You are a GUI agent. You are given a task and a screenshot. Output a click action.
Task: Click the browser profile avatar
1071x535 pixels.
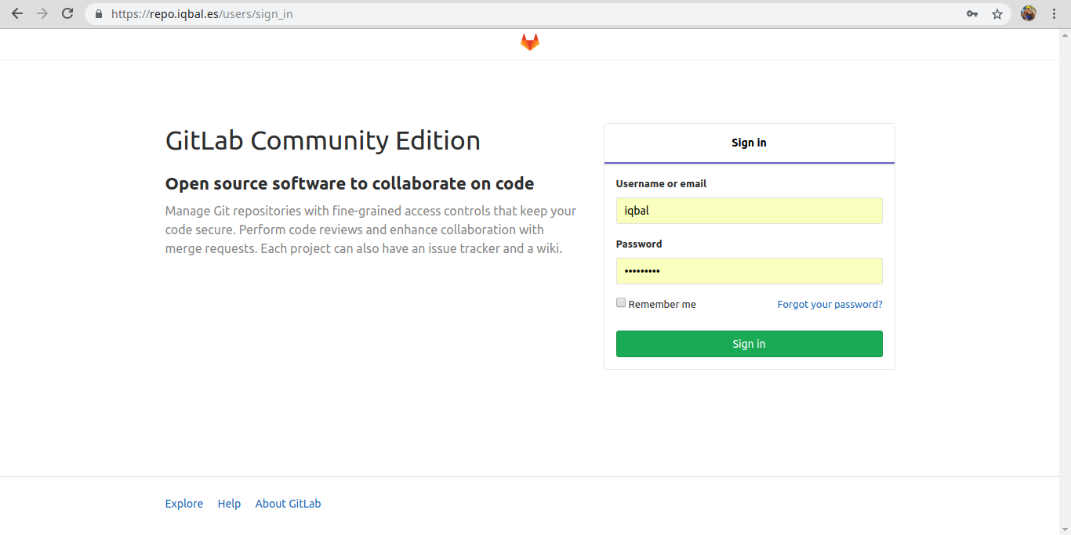(1028, 13)
